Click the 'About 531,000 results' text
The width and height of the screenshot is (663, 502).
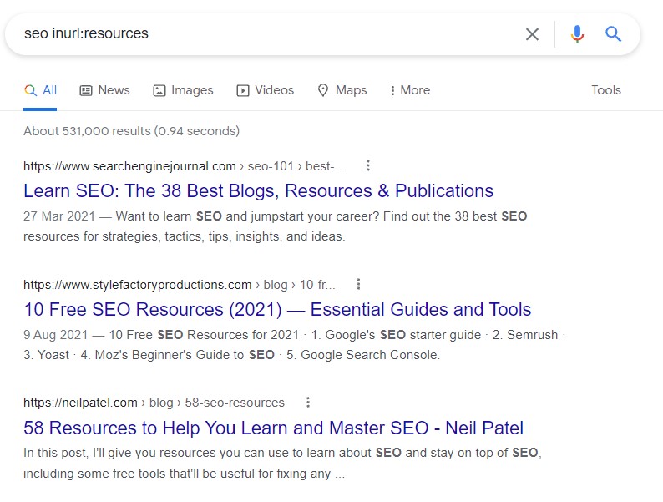point(131,131)
